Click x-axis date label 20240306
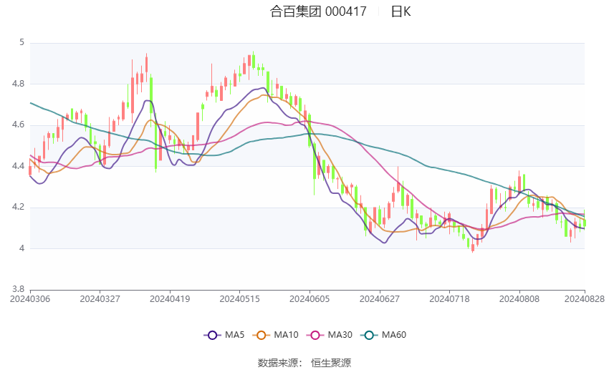This screenshot has width=609, height=370. pos(30,299)
